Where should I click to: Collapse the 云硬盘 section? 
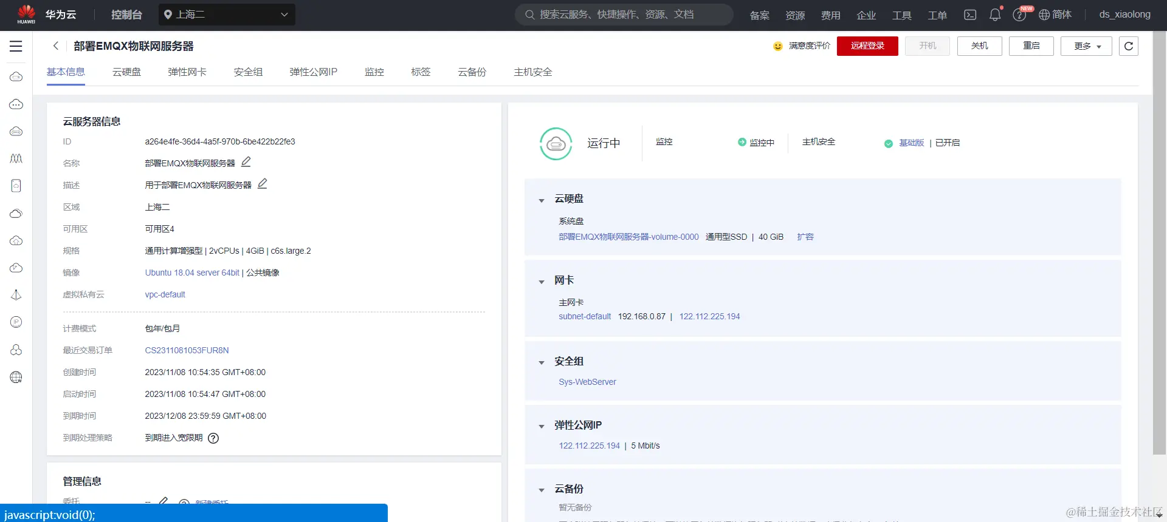542,200
